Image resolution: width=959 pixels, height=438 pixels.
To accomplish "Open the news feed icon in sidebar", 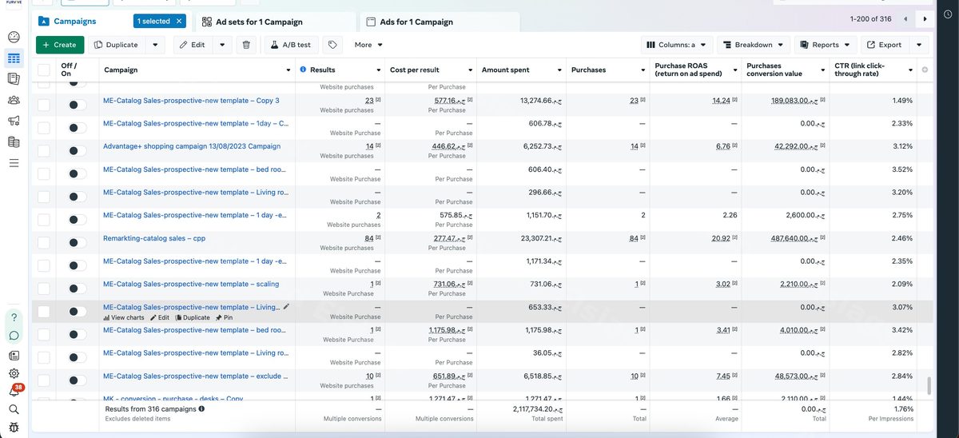I will point(14,355).
